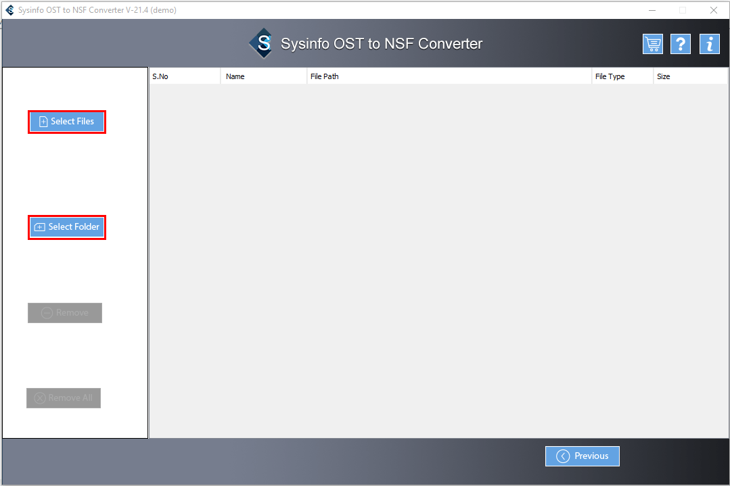Go back with the Previous button

[x=582, y=456]
